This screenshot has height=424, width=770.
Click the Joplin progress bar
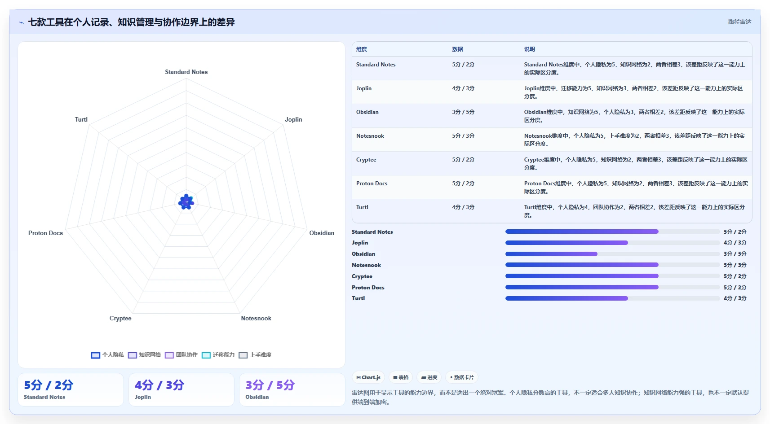[x=612, y=243]
